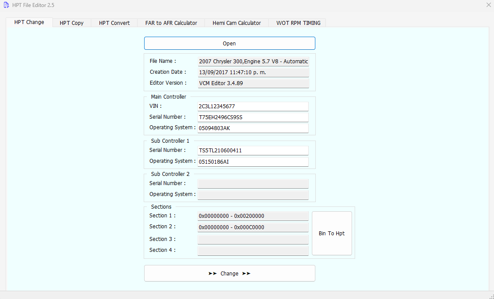Click the Main Controller Operating System field
The image size is (494, 299).
point(253,128)
